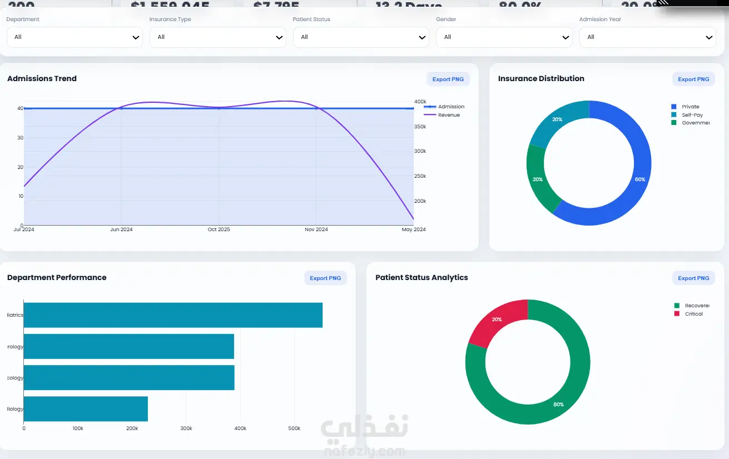Image resolution: width=729 pixels, height=459 pixels.
Task: Open the Gender filter dropdown
Action: pyautogui.click(x=504, y=37)
